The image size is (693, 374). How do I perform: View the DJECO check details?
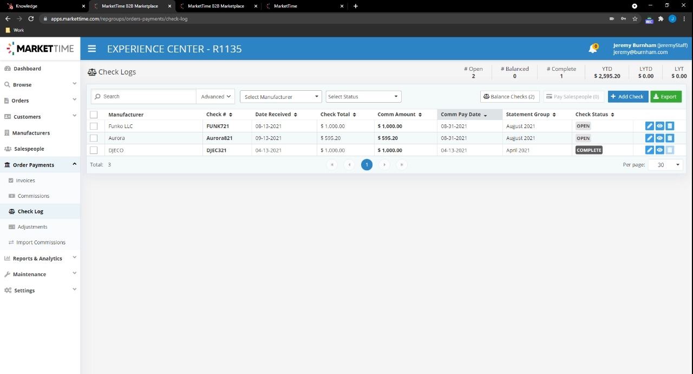click(x=659, y=150)
